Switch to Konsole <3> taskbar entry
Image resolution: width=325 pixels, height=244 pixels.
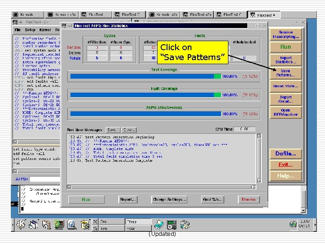(x=62, y=14)
